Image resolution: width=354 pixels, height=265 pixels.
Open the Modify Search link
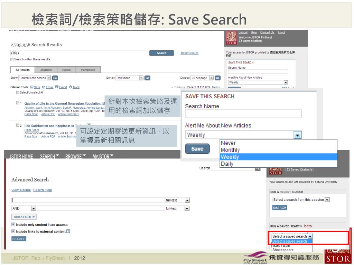coord(189,53)
